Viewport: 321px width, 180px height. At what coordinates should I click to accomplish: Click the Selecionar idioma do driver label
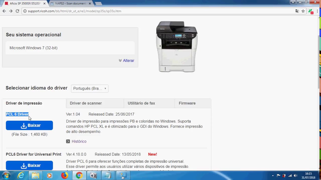(x=37, y=88)
